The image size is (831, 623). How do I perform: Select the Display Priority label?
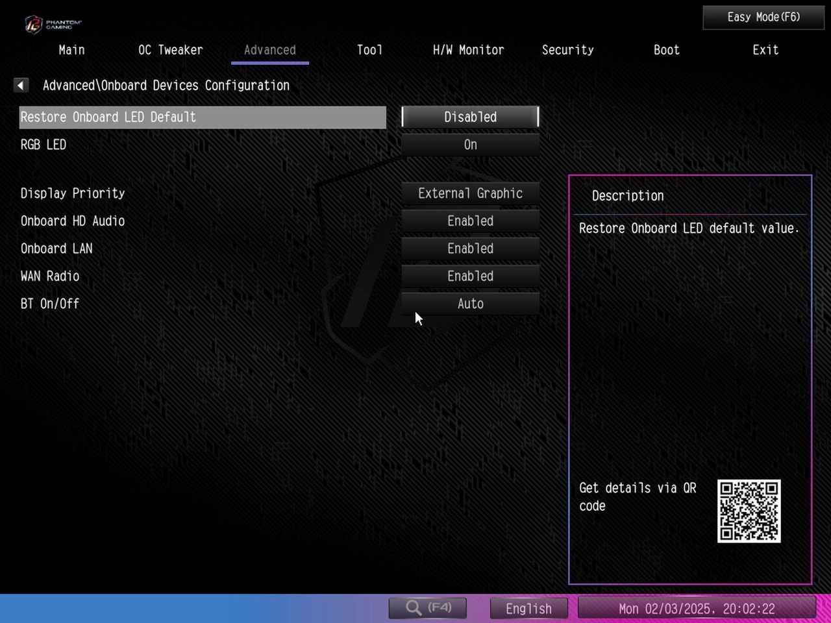tap(73, 193)
